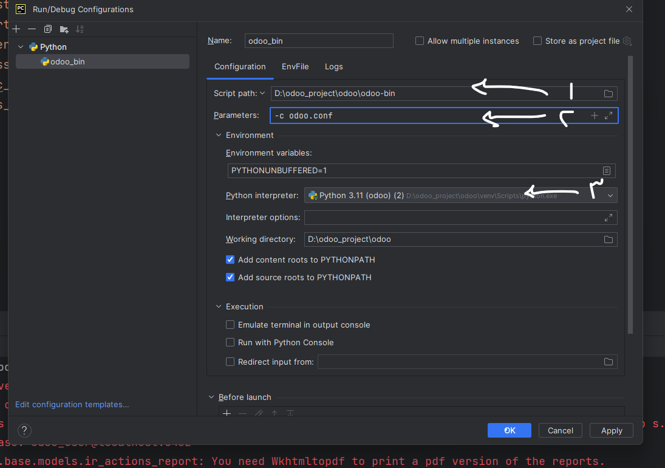
Task: Open the Python interpreter dropdown
Action: click(x=610, y=196)
